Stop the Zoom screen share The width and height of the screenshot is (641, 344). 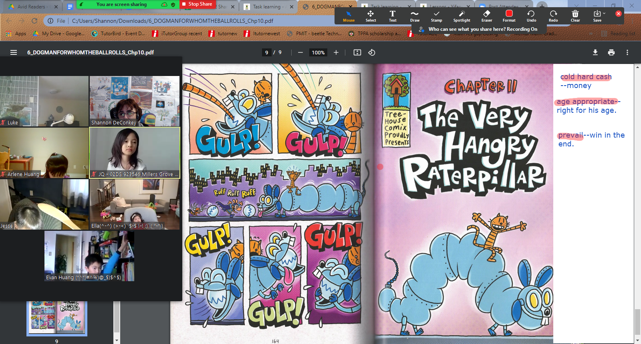click(197, 4)
